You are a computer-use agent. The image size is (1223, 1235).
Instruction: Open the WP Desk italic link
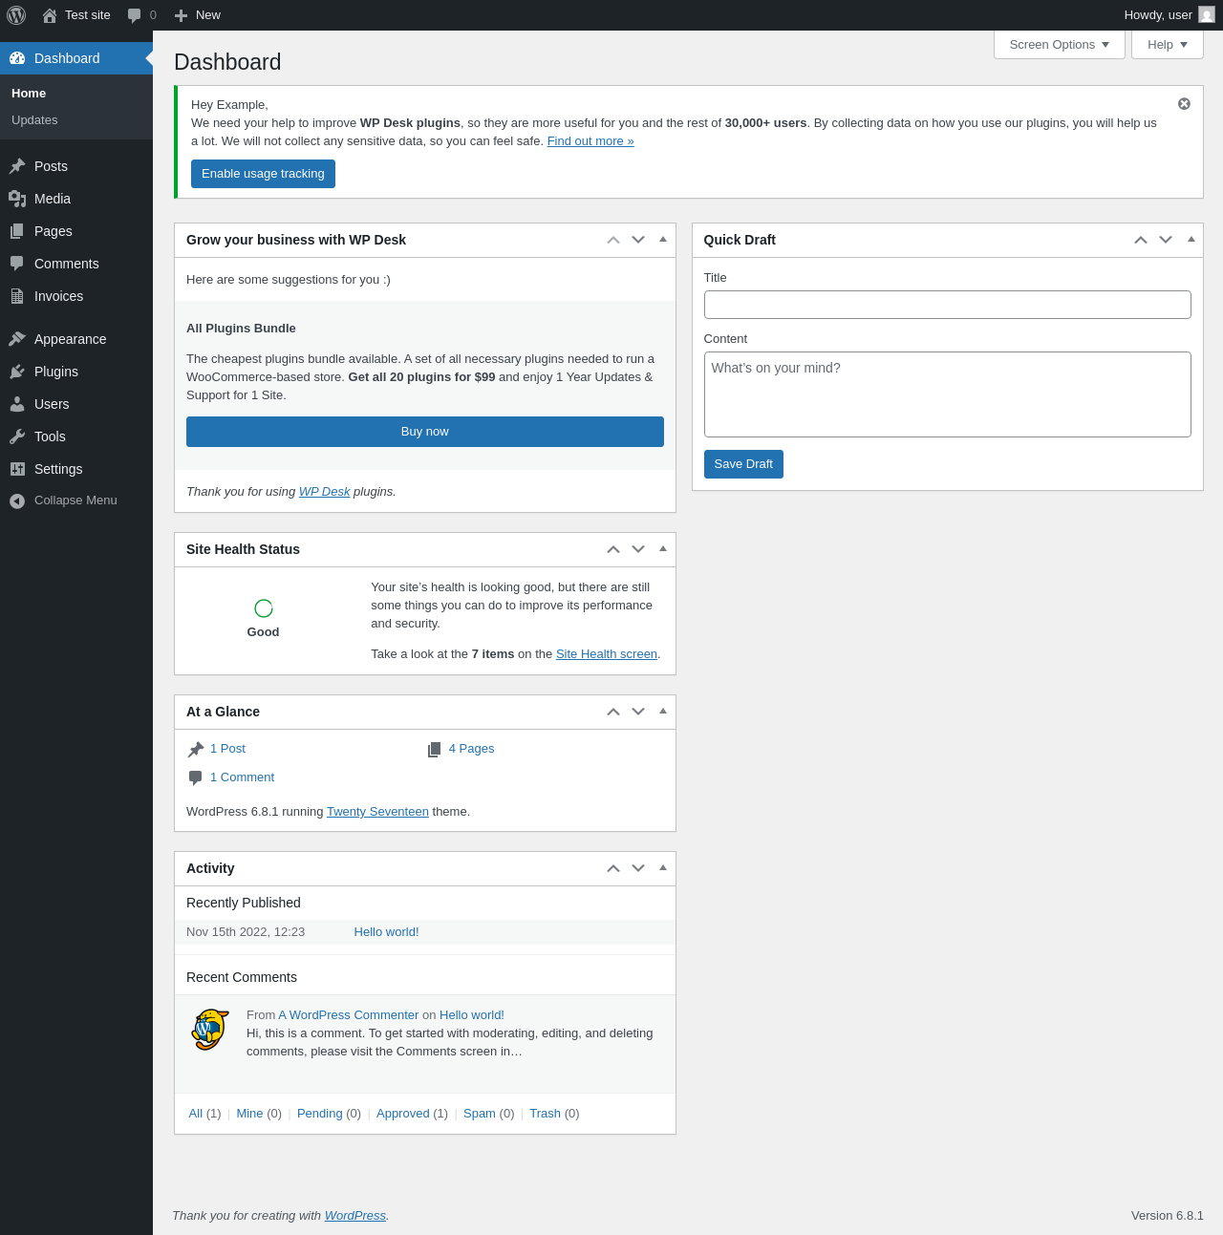coord(325,492)
